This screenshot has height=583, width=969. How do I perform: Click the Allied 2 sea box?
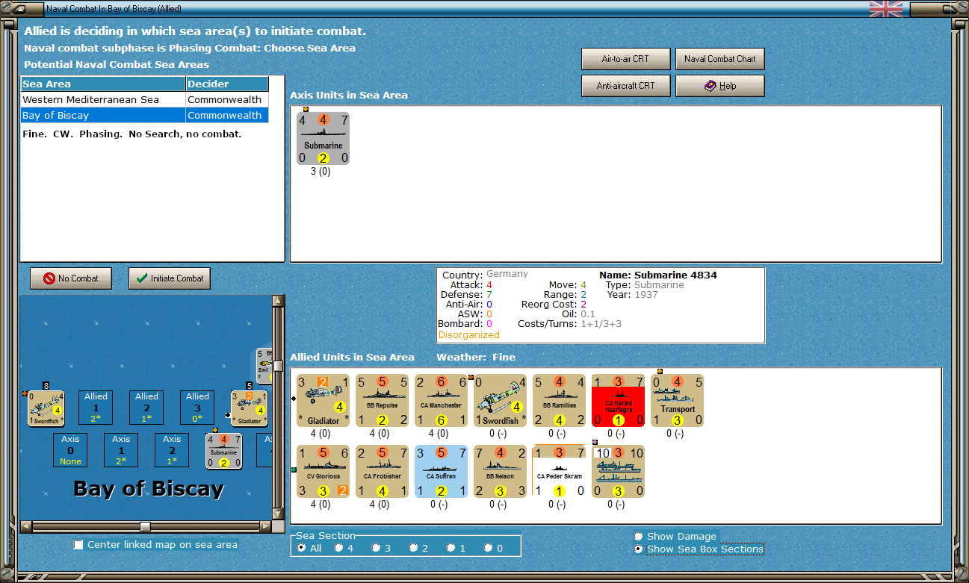click(x=146, y=408)
